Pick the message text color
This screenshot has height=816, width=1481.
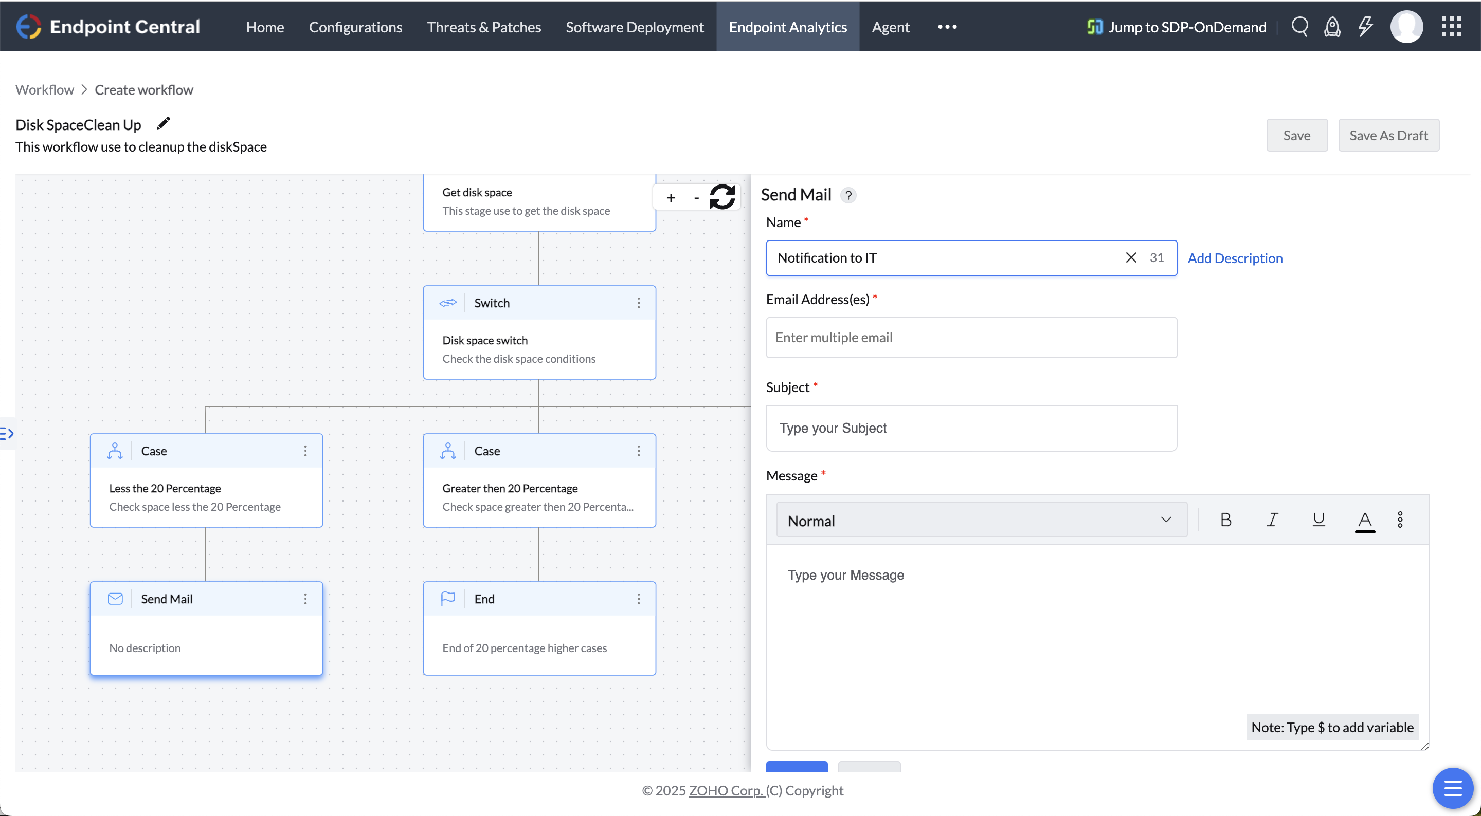click(x=1364, y=521)
